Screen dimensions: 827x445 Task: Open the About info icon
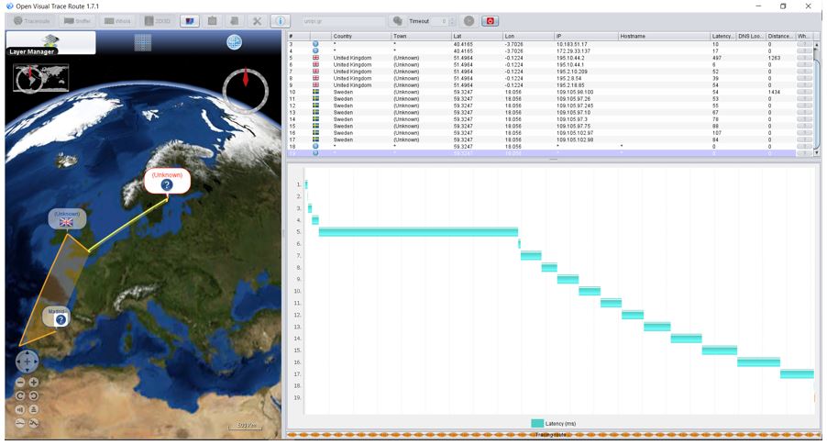coord(280,21)
